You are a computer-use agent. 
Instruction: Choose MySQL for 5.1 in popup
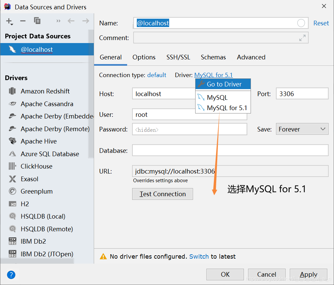(223, 108)
